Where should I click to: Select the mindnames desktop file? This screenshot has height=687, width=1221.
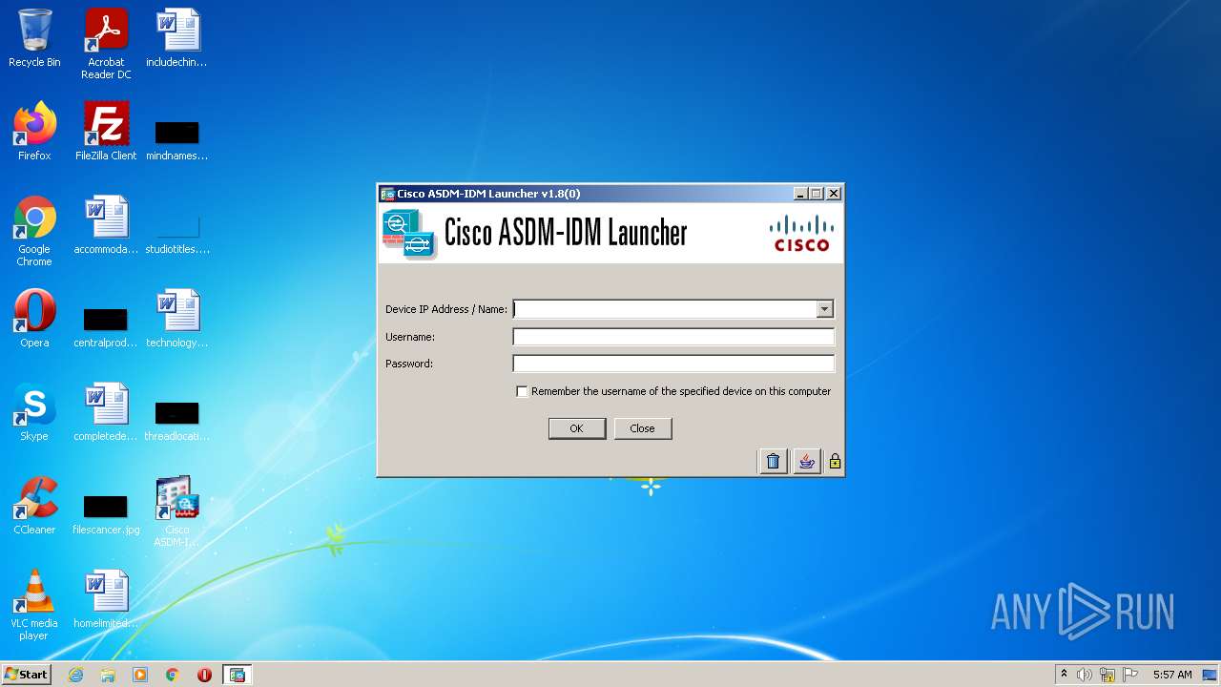point(177,138)
